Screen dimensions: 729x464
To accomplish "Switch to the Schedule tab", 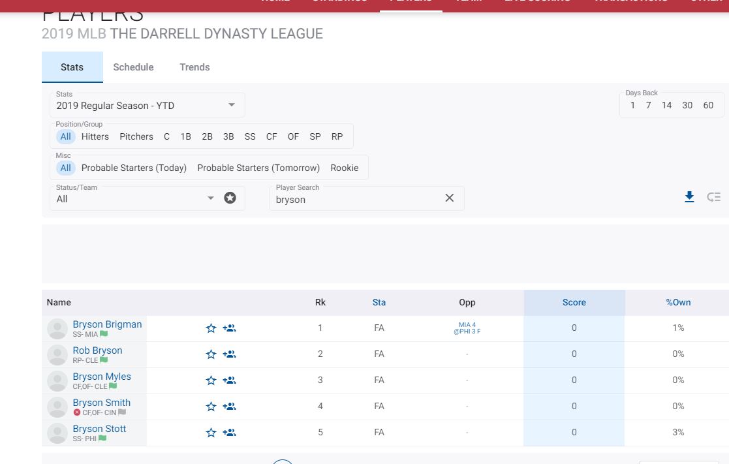I will [x=133, y=67].
